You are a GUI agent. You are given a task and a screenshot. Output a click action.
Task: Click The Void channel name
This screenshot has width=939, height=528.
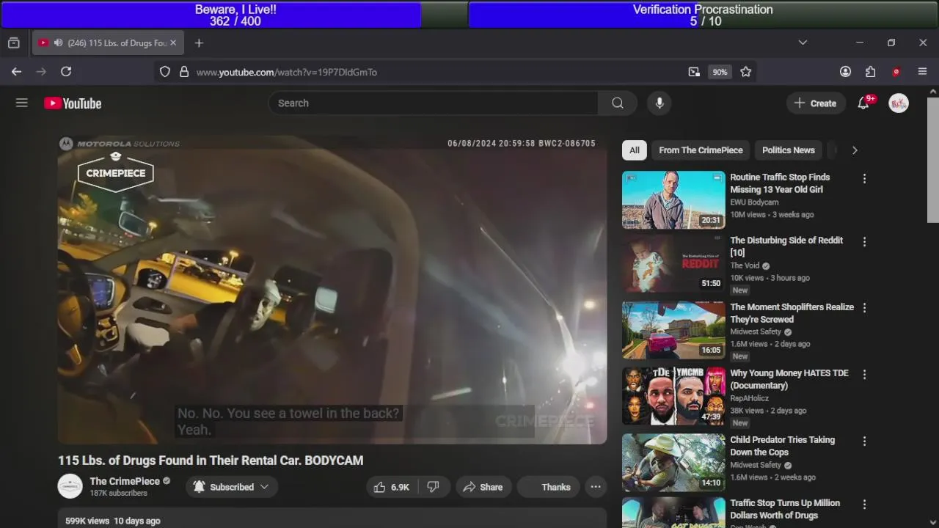pos(745,265)
